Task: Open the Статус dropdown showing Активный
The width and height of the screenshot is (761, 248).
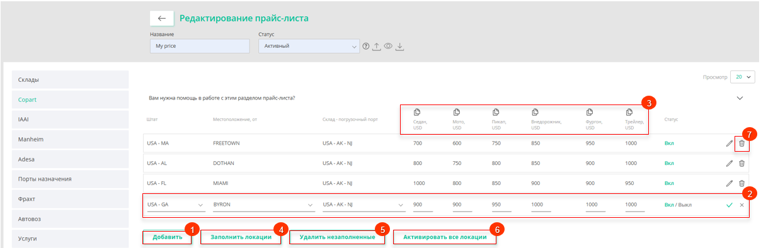Action: tap(309, 46)
